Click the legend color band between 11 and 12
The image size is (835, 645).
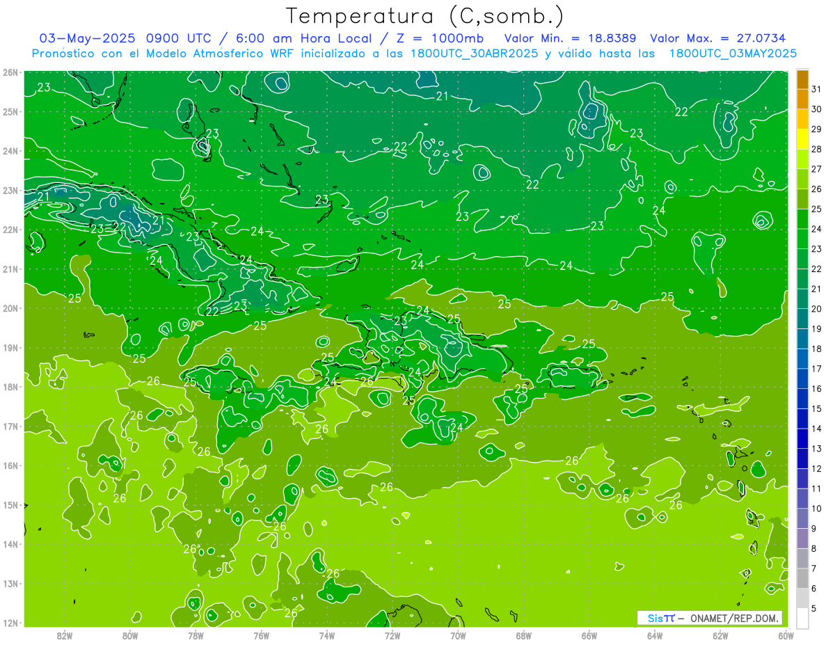coord(802,479)
